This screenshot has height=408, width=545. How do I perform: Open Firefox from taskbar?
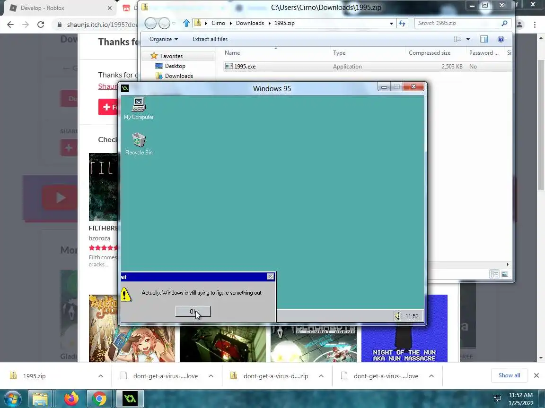(71, 399)
